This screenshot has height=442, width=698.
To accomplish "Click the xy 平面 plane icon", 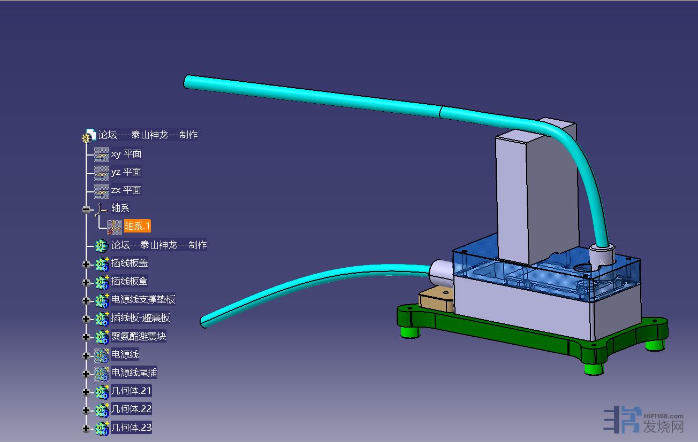I will [101, 154].
